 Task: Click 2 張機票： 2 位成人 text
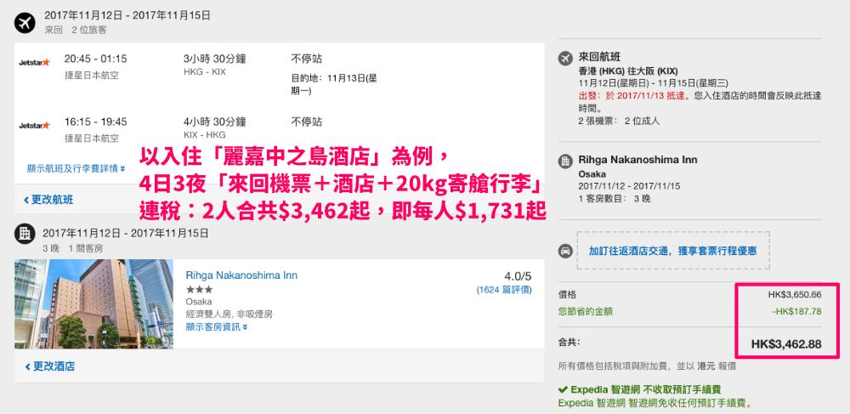(619, 121)
